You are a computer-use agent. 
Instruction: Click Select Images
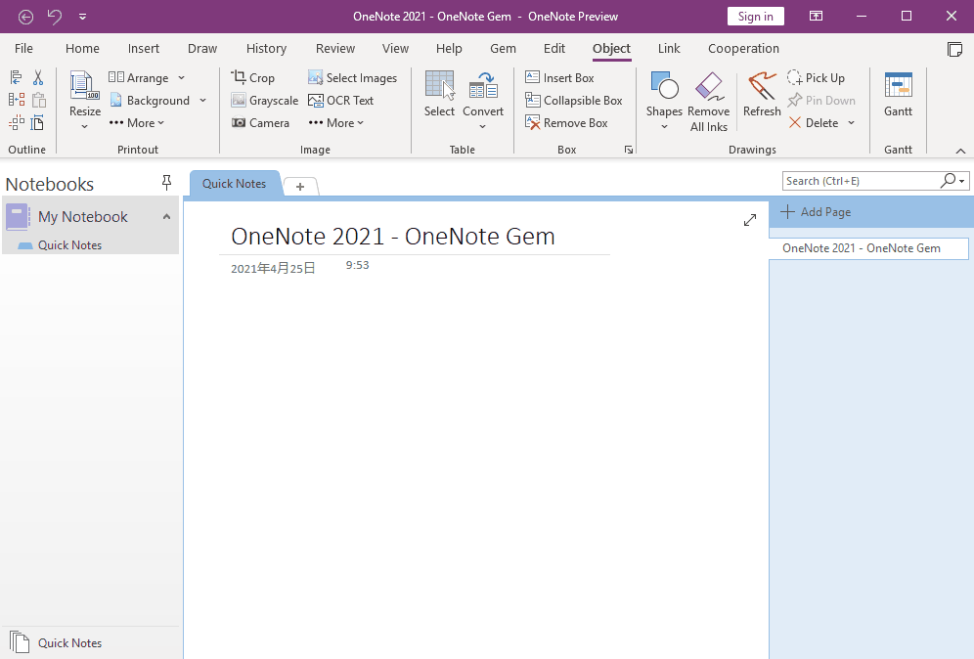pyautogui.click(x=352, y=77)
